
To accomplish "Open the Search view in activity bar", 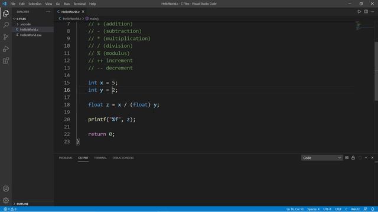I will [x=6, y=25].
